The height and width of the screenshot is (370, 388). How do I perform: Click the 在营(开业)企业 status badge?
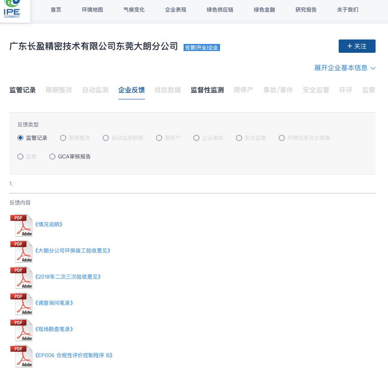(202, 47)
